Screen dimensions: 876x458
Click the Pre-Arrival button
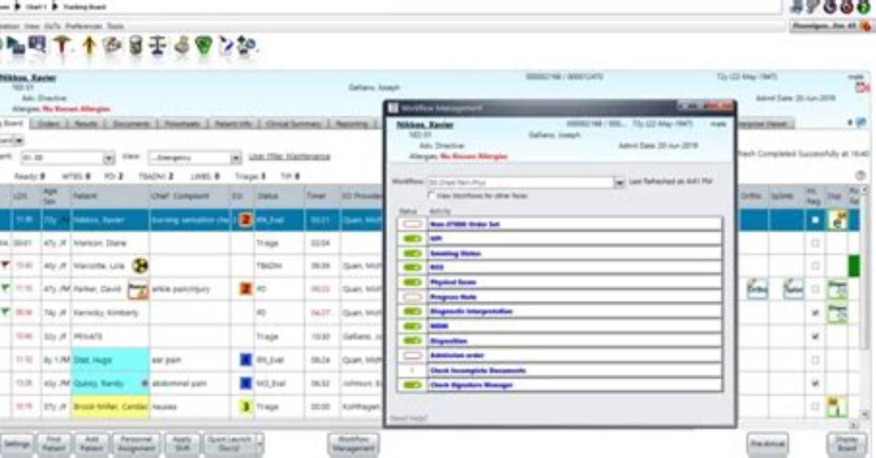point(767,444)
